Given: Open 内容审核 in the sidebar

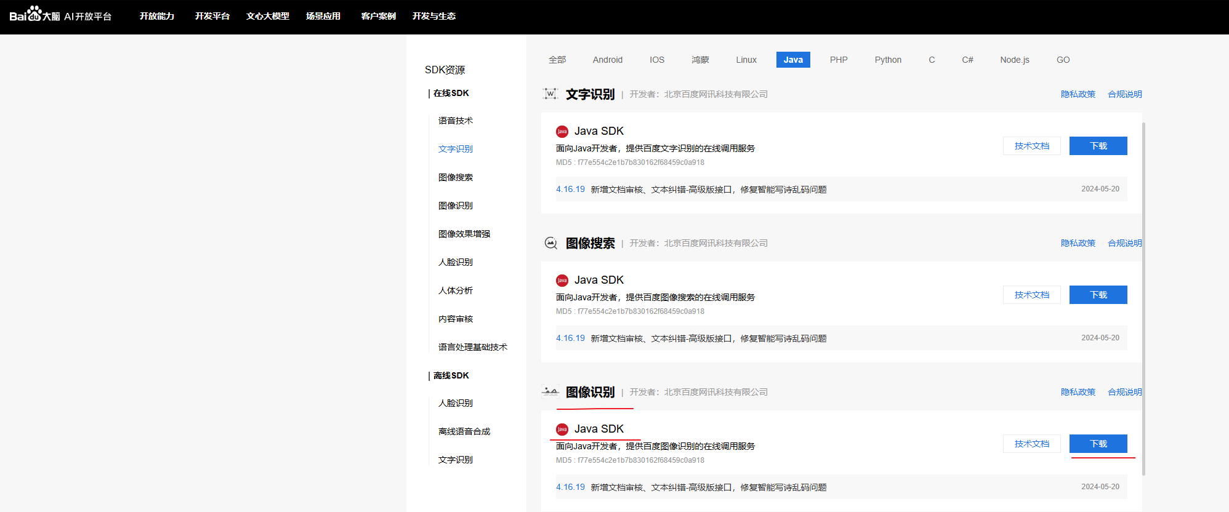Looking at the screenshot, I should [x=456, y=319].
